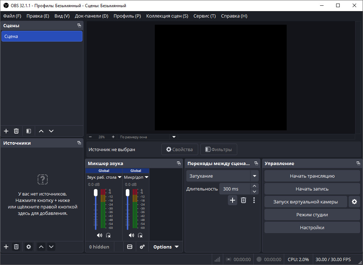Screen dimensions: 363x265
Task: Increase transition duration with the up stepper
Action: click(254, 186)
